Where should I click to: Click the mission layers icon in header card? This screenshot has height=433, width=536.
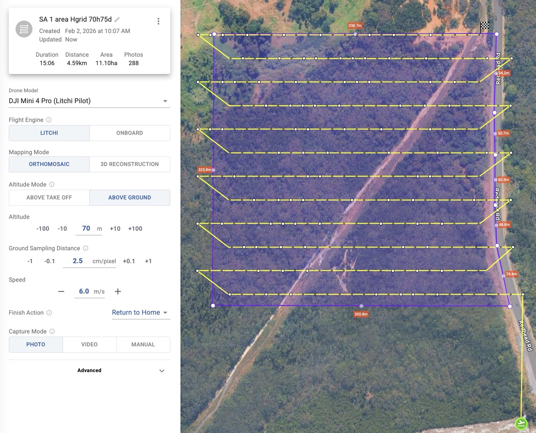24,29
